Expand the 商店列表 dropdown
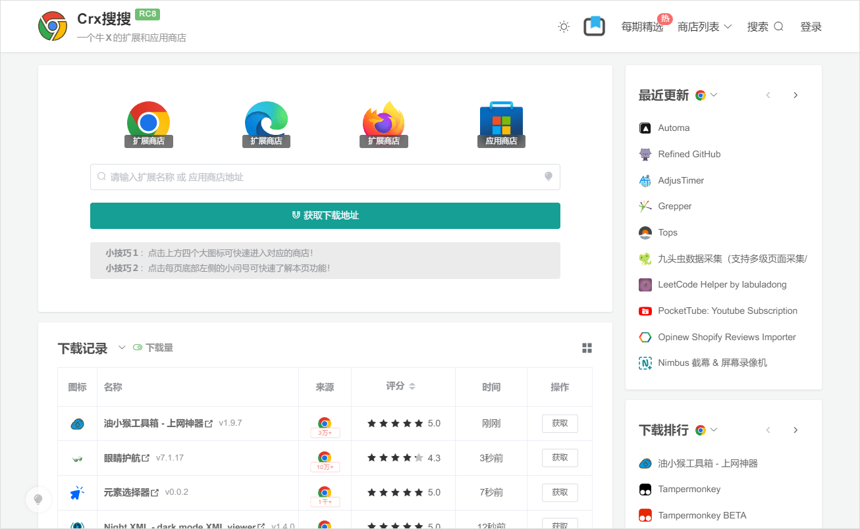The width and height of the screenshot is (860, 529). pyautogui.click(x=705, y=27)
